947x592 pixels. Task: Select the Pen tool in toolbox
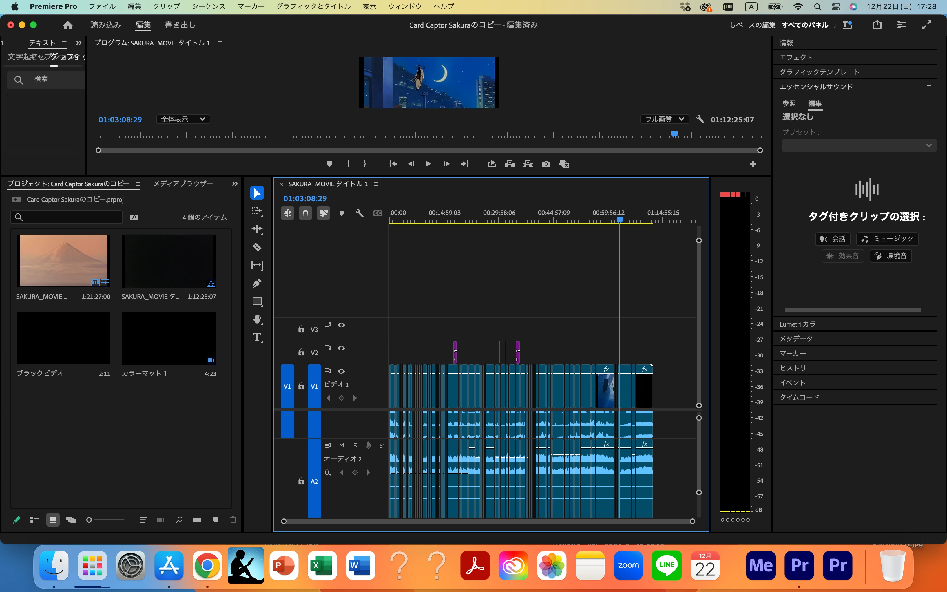[x=257, y=283]
